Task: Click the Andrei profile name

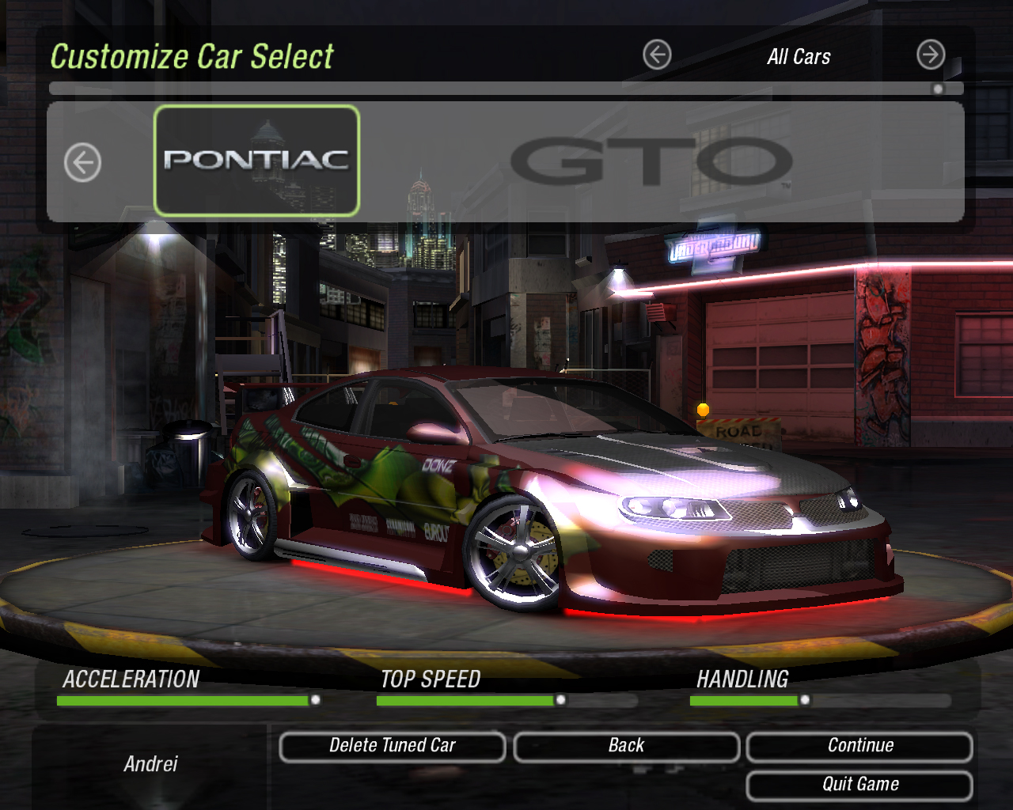Action: 150,764
